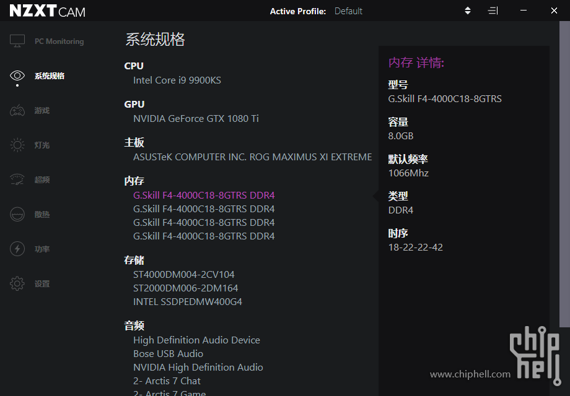Click the memory model G.Skill F4-4000C18-8GTRS value
570x396 pixels.
pos(445,99)
